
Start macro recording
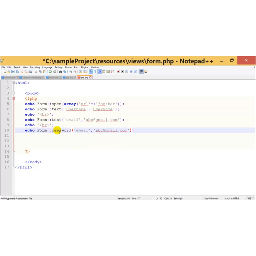[118, 71]
